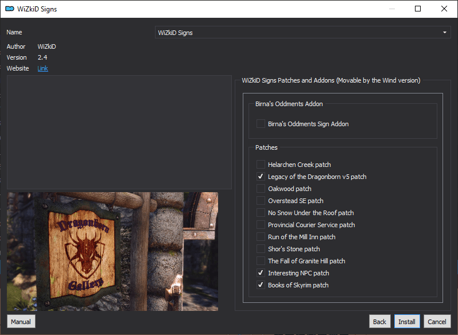This screenshot has width=458, height=335.
Task: Open the website Link
Action: 42,68
